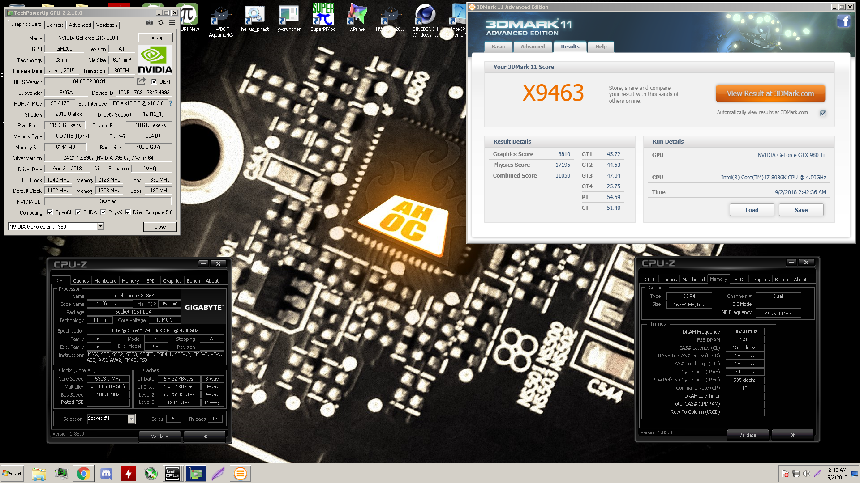This screenshot has width=860, height=483.
Task: Open the Basic tab in 3DMark 11
Action: point(498,47)
